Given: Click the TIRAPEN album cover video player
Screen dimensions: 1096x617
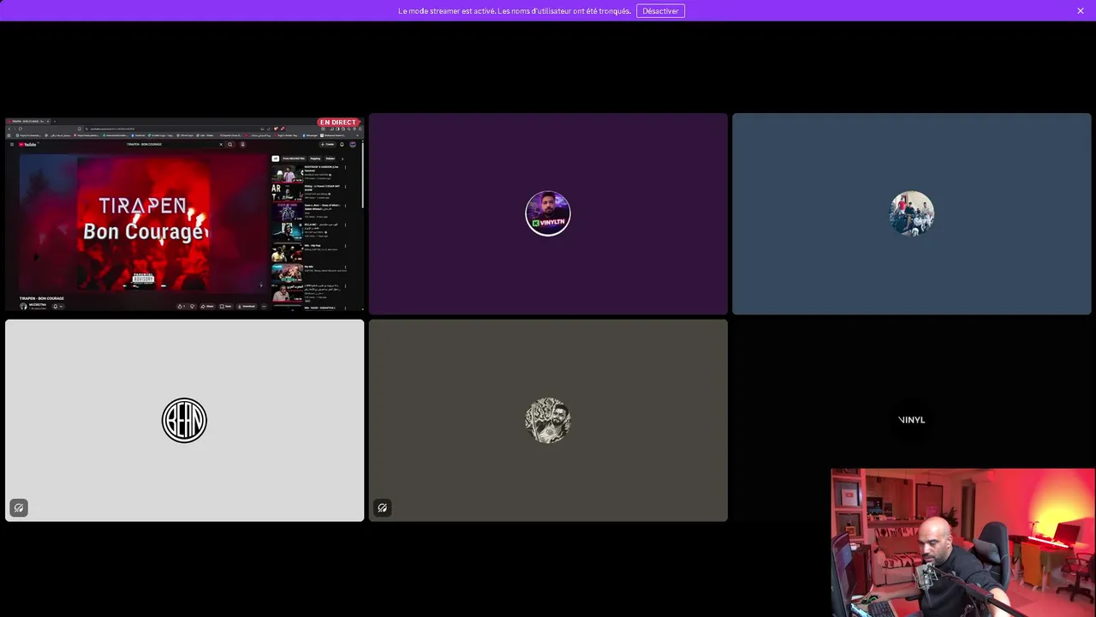Looking at the screenshot, I should coord(144,223).
